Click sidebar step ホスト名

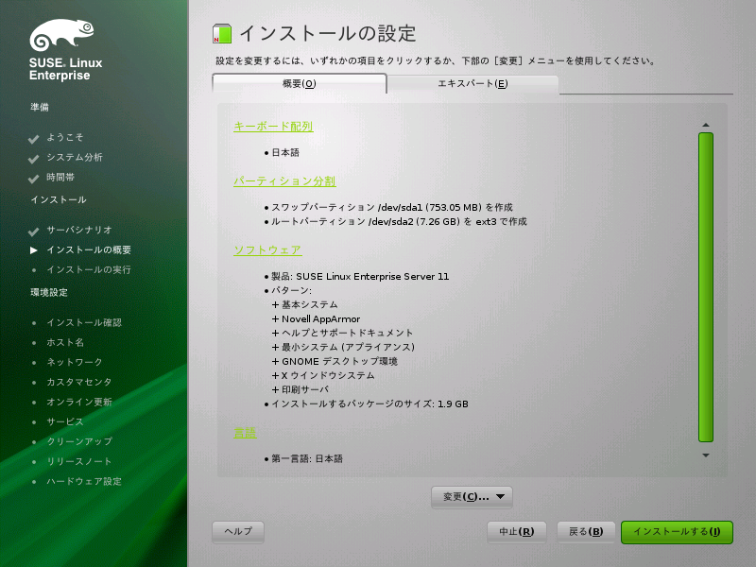coord(65,342)
